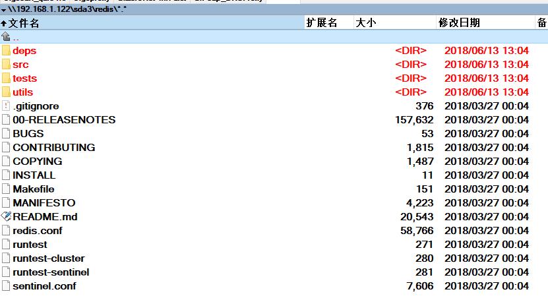
Task: Sort by 大小 column header
Action: (x=394, y=23)
